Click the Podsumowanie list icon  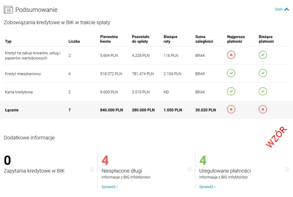8,10
